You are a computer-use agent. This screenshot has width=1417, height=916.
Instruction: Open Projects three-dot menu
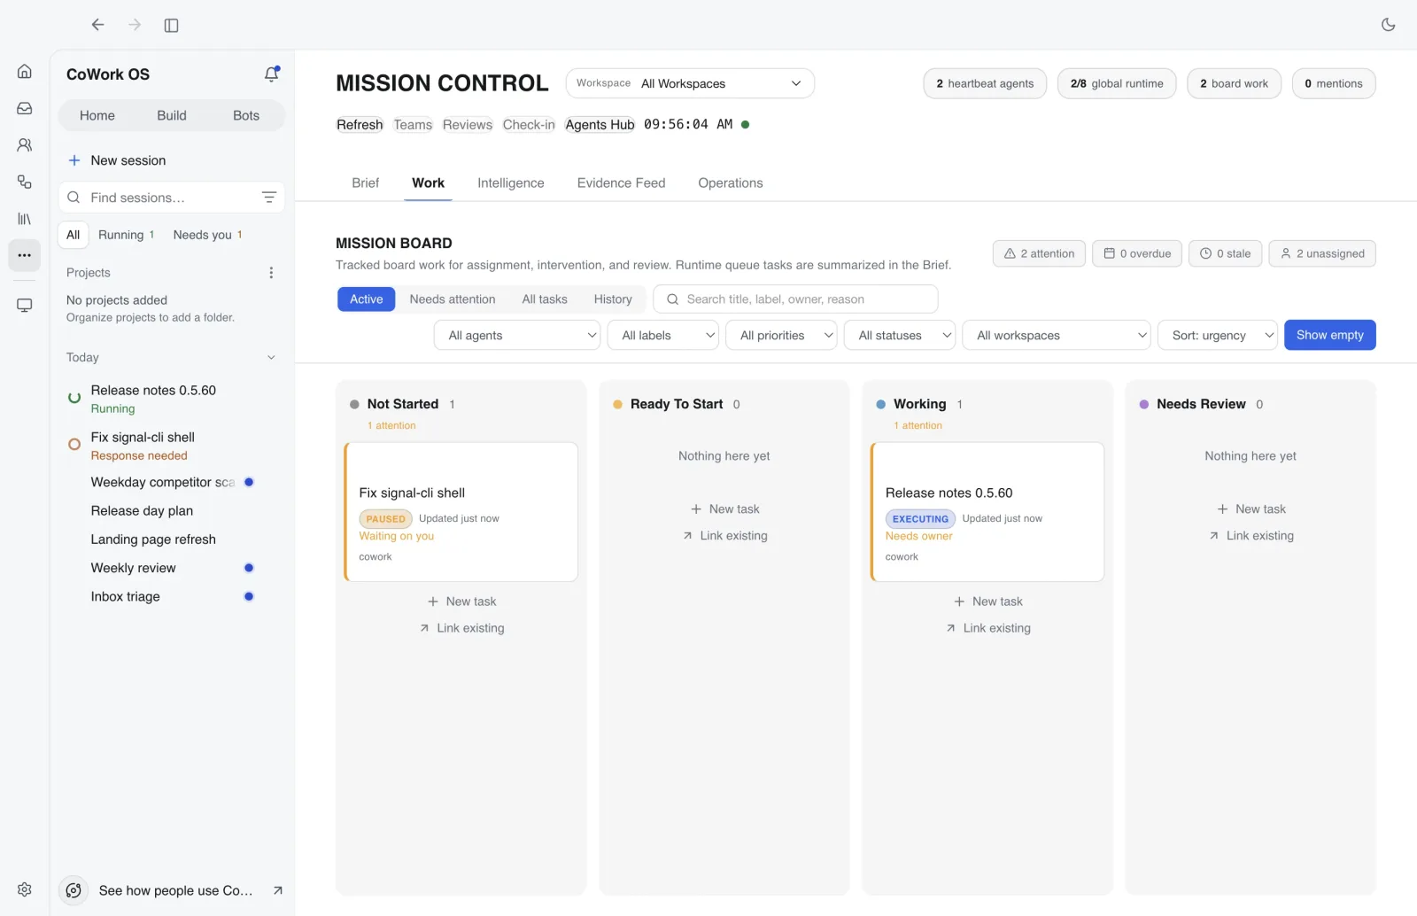271,273
